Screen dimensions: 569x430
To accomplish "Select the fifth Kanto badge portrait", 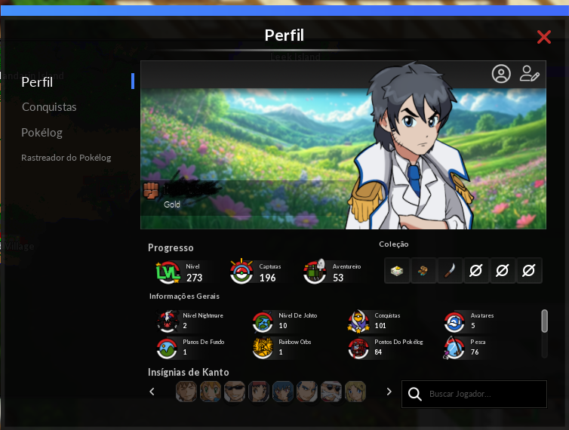I will (283, 392).
